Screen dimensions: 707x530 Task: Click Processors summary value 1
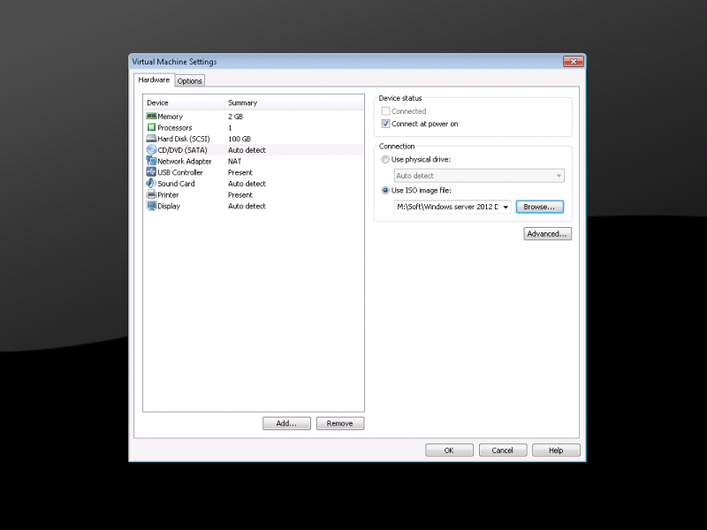(230, 127)
